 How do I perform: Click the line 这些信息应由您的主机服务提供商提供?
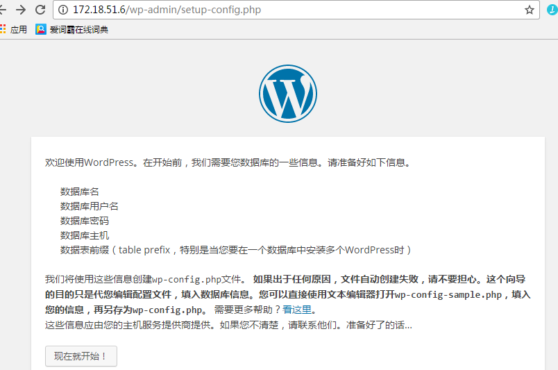(228, 325)
